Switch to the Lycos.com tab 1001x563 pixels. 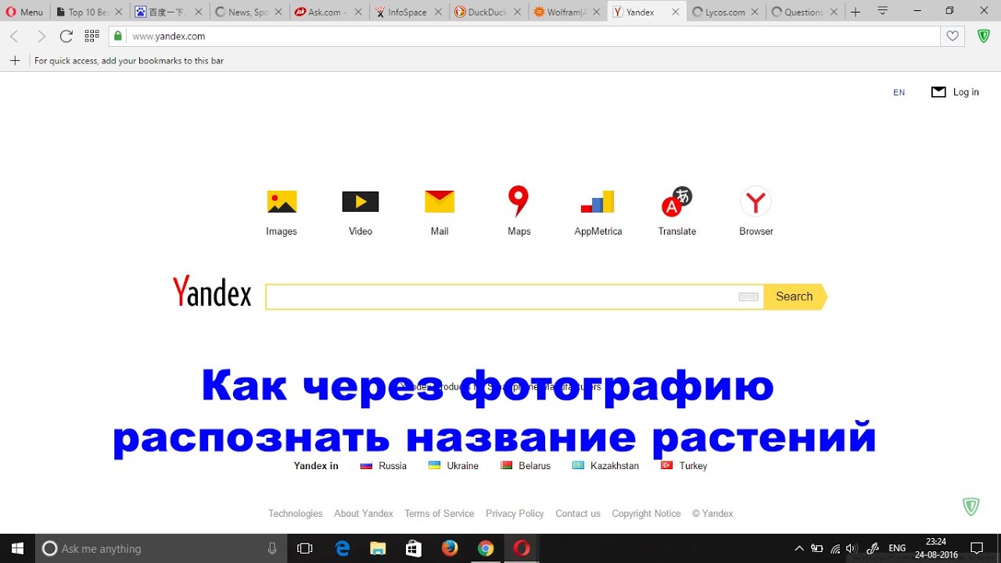pos(723,12)
